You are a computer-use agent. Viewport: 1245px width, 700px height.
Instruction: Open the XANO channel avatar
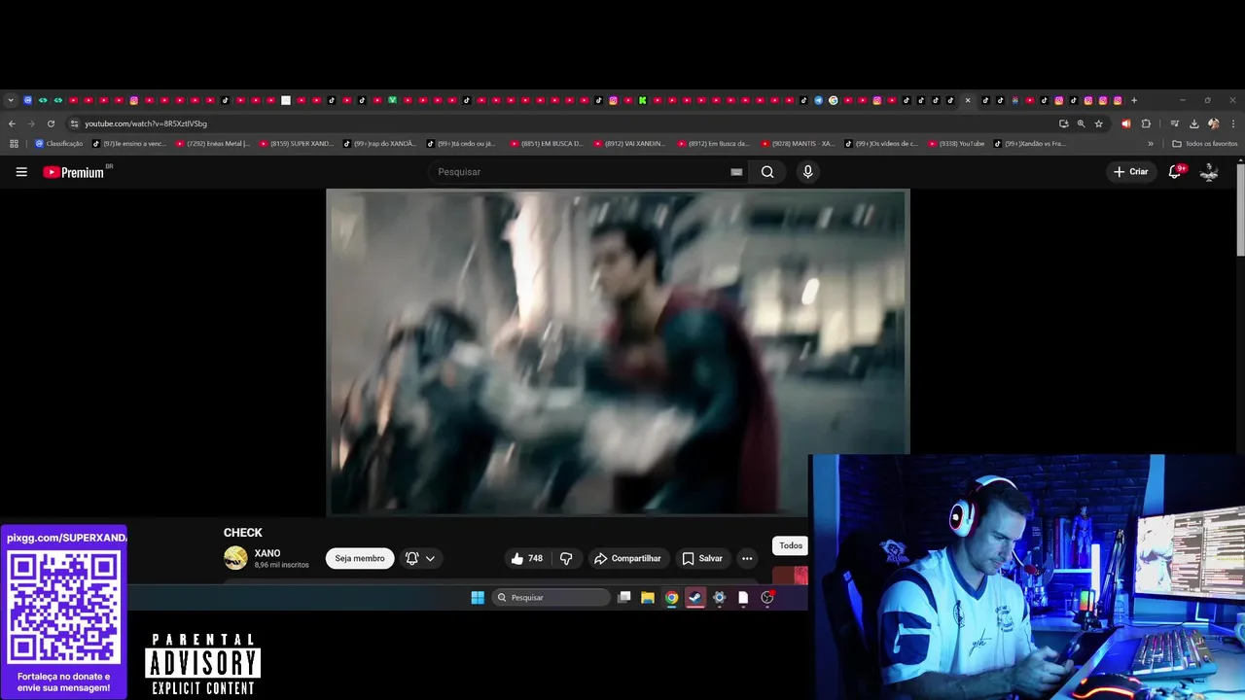(235, 558)
